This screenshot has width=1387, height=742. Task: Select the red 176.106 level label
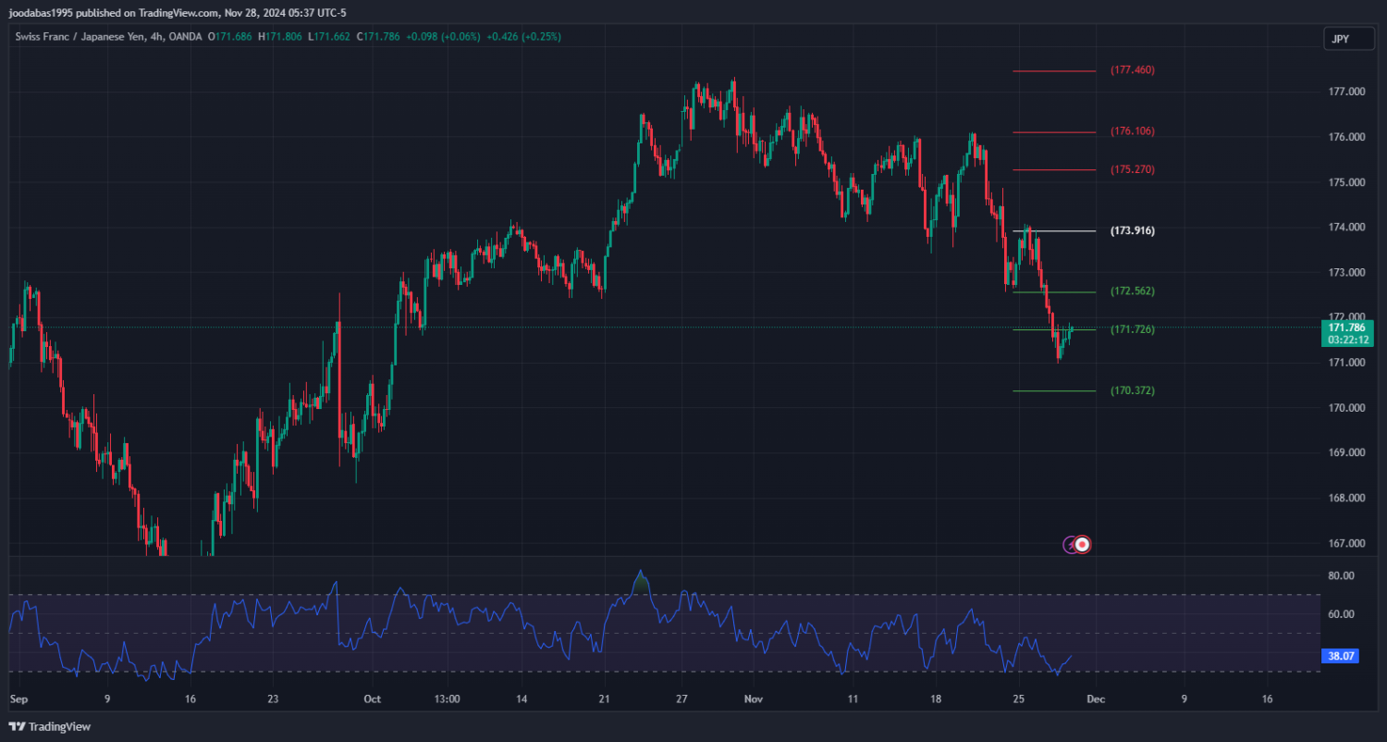[x=1132, y=131]
